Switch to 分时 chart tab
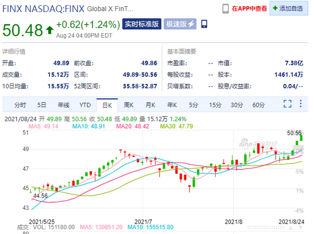 (20, 105)
